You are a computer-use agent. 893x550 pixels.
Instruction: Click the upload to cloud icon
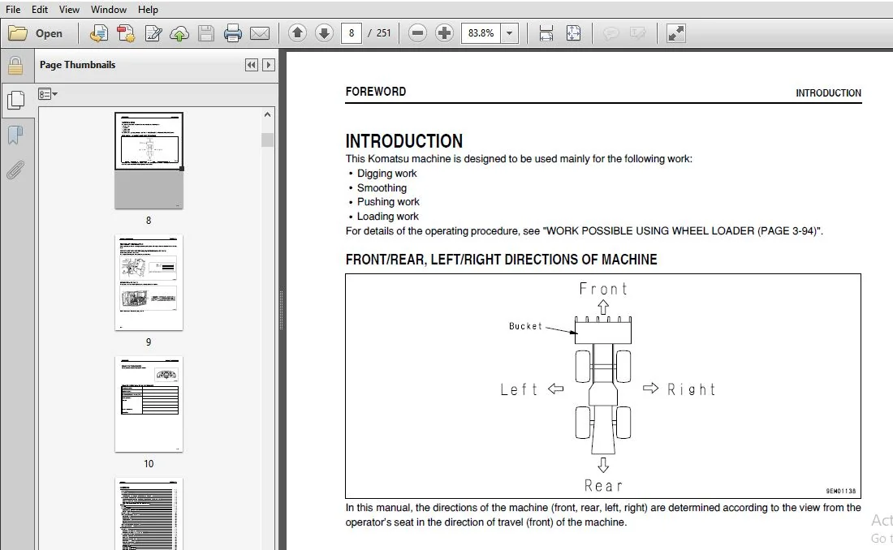click(179, 33)
